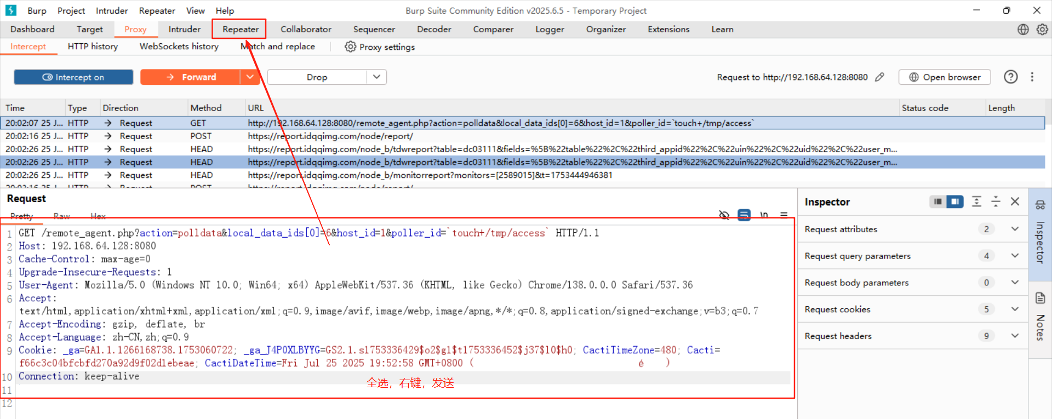Sort the table by Method column
The image size is (1052, 419).
(x=215, y=108)
